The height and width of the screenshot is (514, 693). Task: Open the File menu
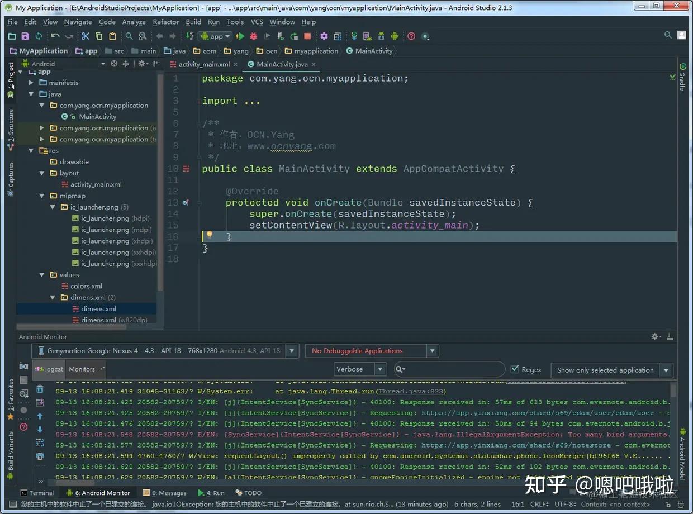point(13,22)
